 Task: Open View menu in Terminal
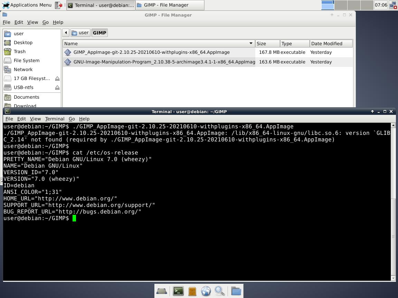pos(35,119)
